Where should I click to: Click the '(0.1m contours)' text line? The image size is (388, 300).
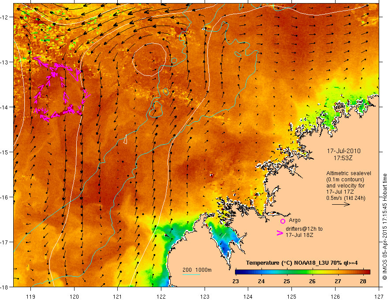345,180
